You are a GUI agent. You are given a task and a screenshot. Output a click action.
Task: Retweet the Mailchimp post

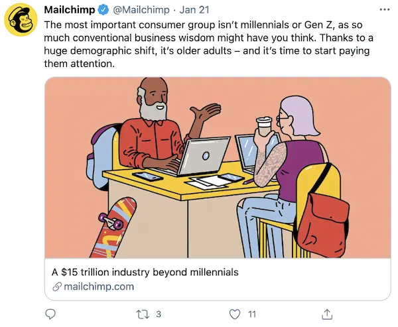(141, 313)
